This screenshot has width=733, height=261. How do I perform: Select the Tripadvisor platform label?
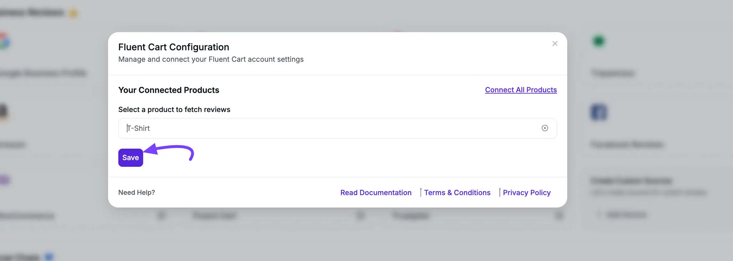612,73
